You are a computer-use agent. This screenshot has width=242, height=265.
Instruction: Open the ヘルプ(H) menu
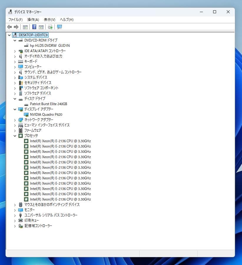(67, 19)
